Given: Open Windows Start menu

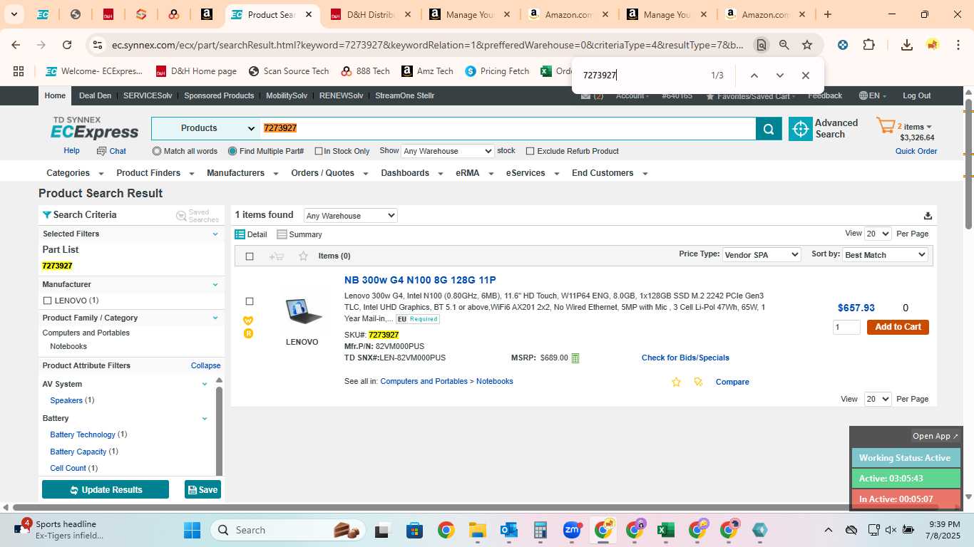Looking at the screenshot, I should pos(193,530).
